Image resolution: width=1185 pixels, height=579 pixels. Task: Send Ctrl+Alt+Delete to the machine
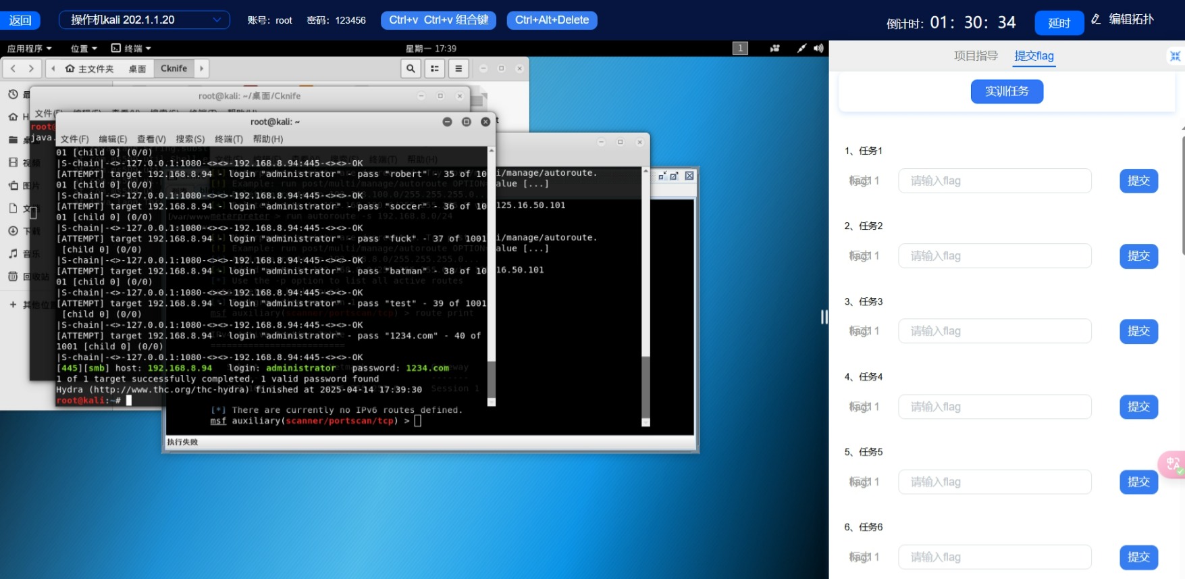point(552,20)
